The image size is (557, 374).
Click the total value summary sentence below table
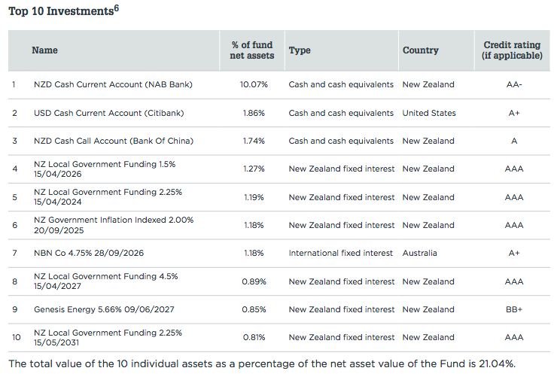[x=262, y=363]
